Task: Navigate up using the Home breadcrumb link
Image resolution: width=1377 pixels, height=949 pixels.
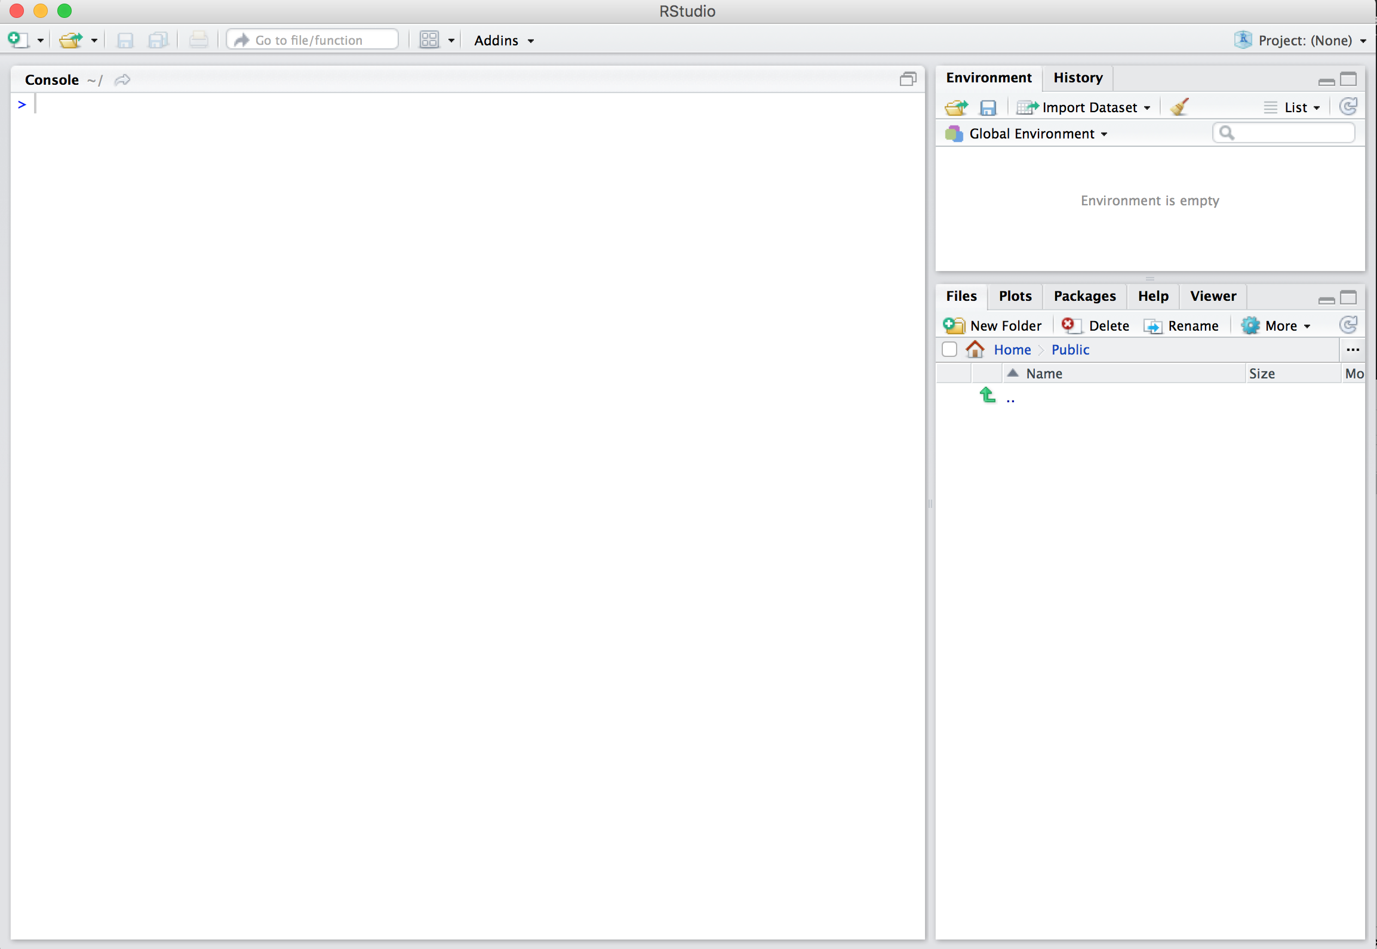Action: tap(1011, 349)
